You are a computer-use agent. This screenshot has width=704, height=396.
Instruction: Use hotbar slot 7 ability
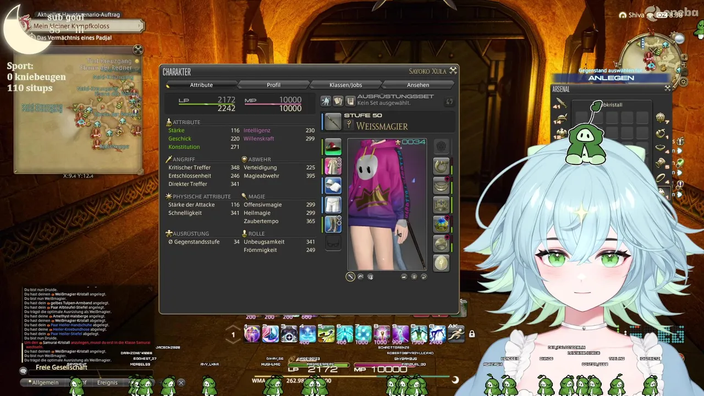click(x=364, y=334)
